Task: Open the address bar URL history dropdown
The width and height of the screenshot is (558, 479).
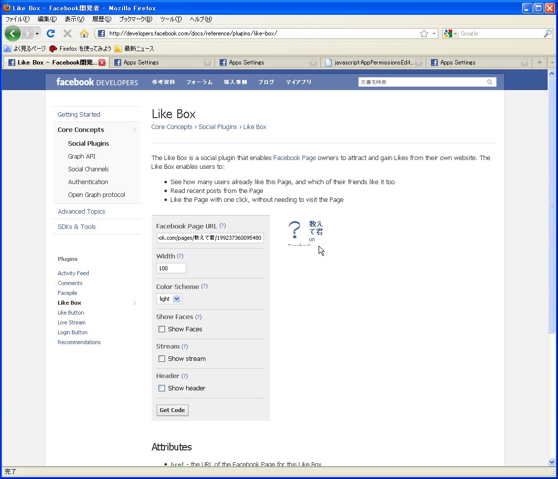Action: tap(434, 33)
